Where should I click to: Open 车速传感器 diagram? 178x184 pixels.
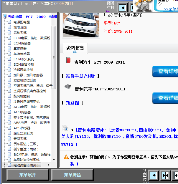[22, 54]
